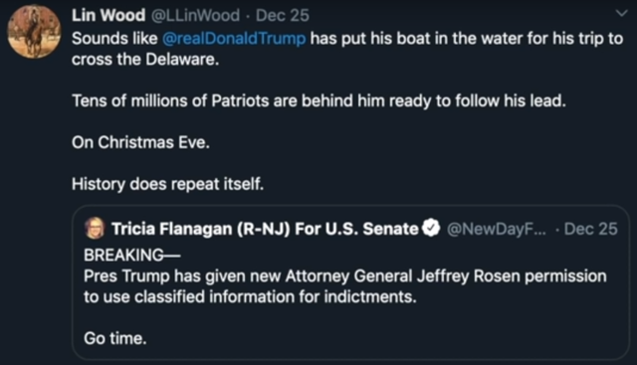Open Lin Wood's profile avatar
The height and width of the screenshot is (365, 637).
coord(34,31)
